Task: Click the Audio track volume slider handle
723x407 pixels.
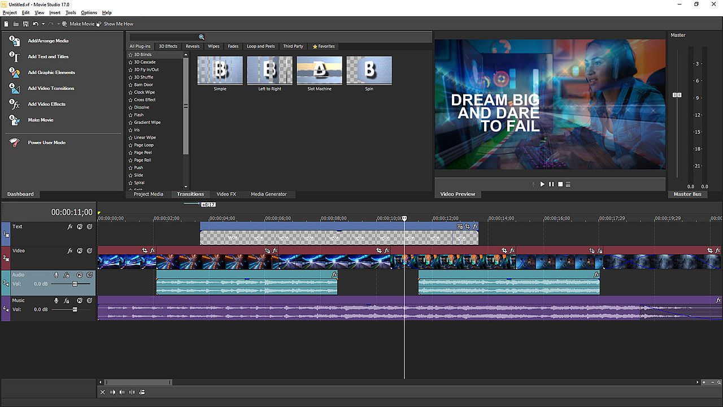Action: coord(75,284)
